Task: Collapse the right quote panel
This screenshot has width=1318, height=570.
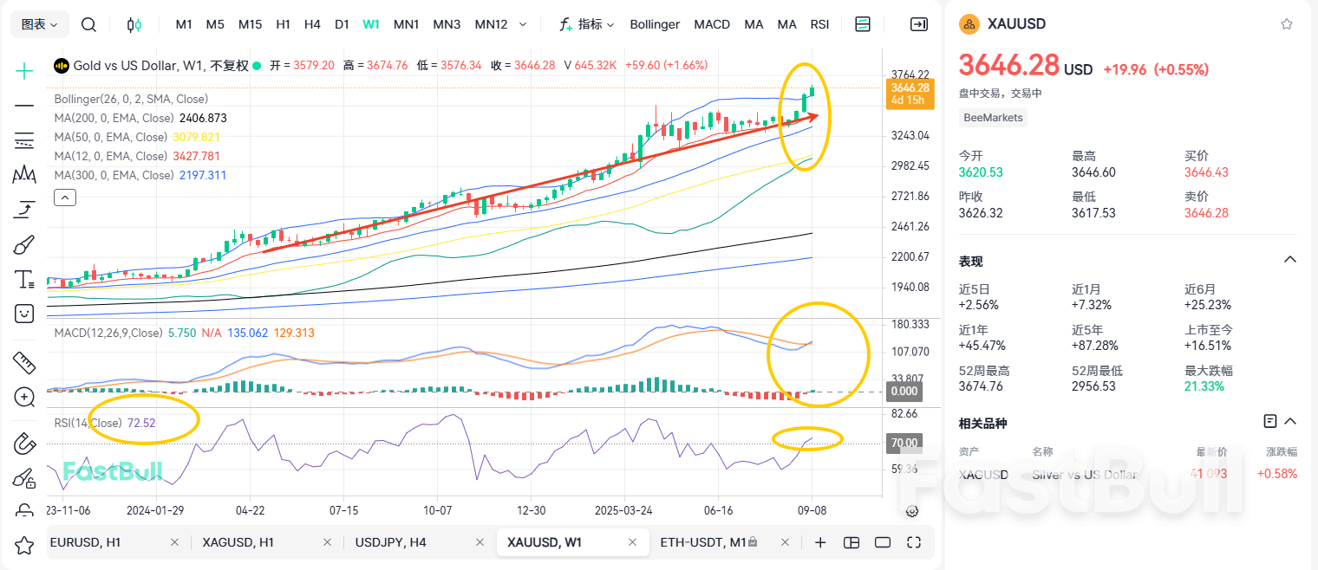Action: point(918,24)
